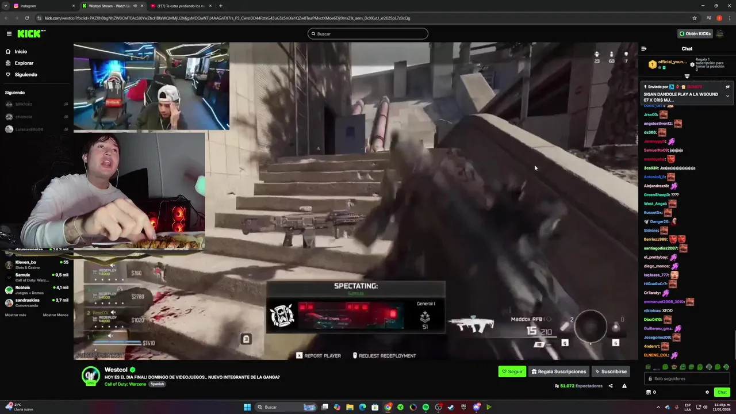
Task: Open Robleis channel in sidebar
Action: click(x=36, y=290)
